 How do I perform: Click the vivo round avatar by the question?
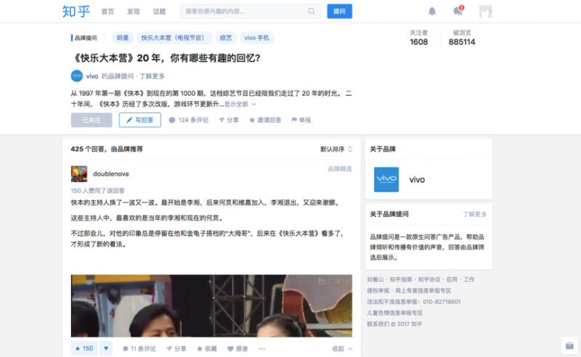pyautogui.click(x=77, y=76)
